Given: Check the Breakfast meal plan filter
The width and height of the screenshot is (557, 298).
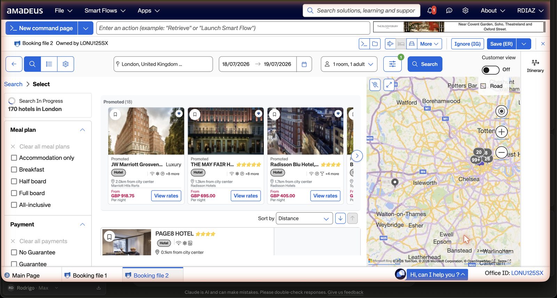Looking at the screenshot, I should (x=14, y=170).
